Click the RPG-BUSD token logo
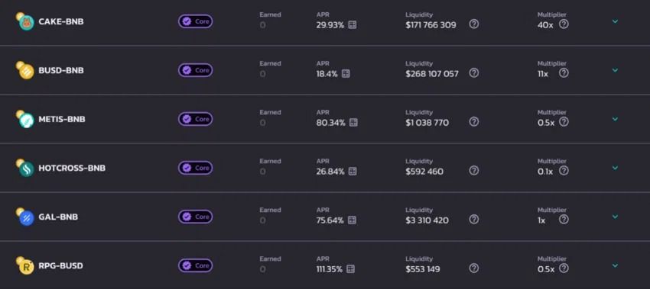The image size is (650, 289). 25,265
